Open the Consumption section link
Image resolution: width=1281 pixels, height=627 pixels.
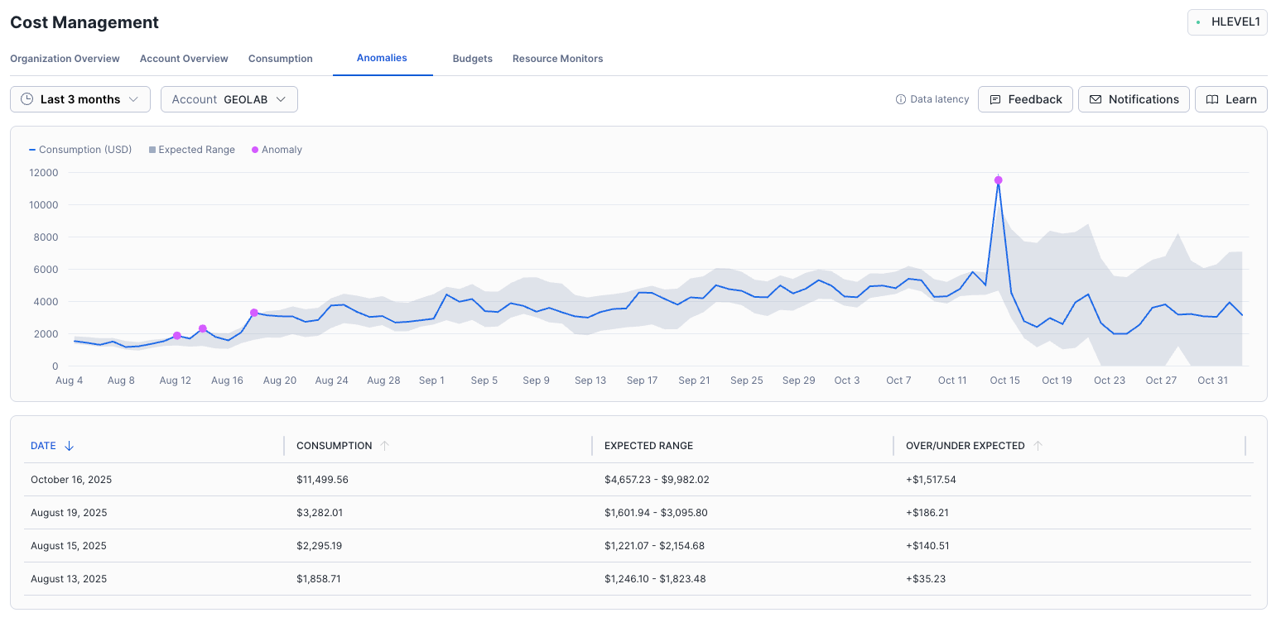(280, 58)
